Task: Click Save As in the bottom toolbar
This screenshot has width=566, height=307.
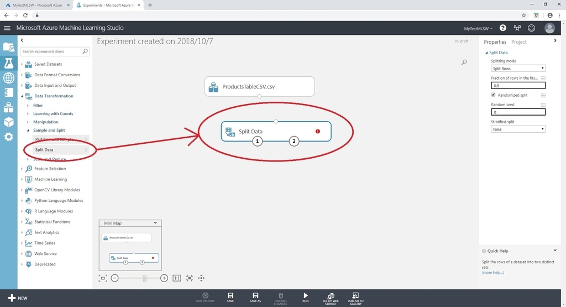Action: click(255, 297)
